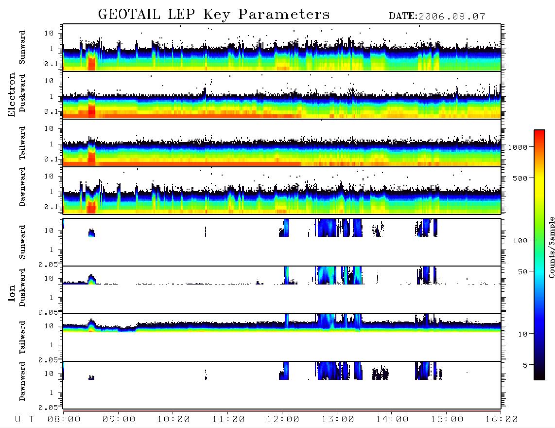
Task: Click the "11:00" time axis label
Action: pos(228,420)
